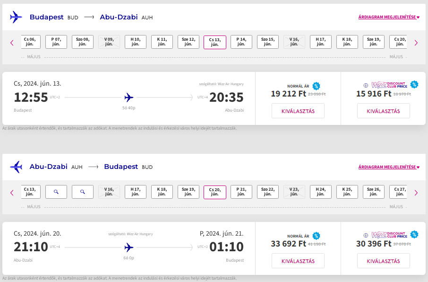Image resolution: width=428 pixels, height=282 pixels.
Task: Click the first magnifier search date tile
Action: (x=56, y=192)
